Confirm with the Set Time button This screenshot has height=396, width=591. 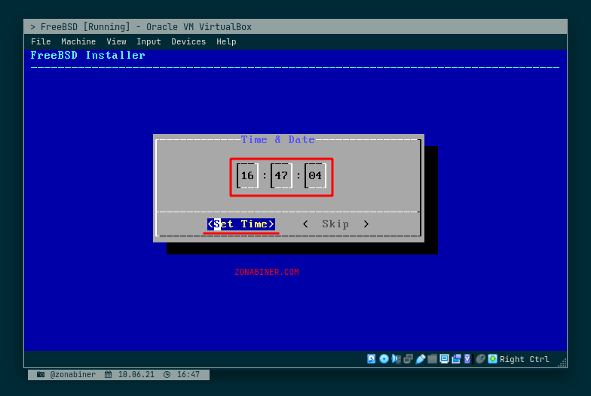tap(241, 224)
